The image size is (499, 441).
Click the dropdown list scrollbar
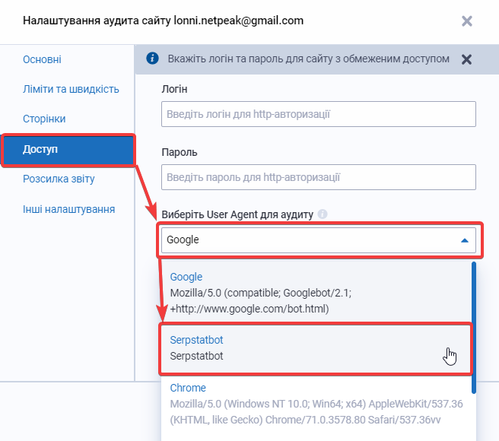pos(474,328)
